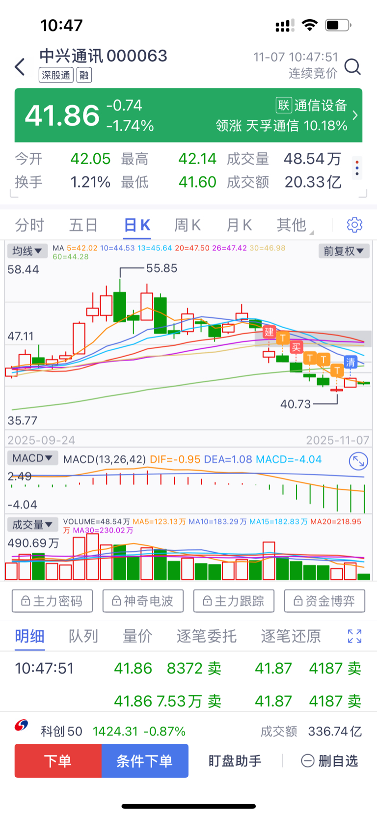Switch to 逐笔委托 tab

(207, 636)
